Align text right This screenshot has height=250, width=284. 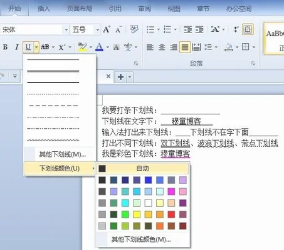click(174, 47)
